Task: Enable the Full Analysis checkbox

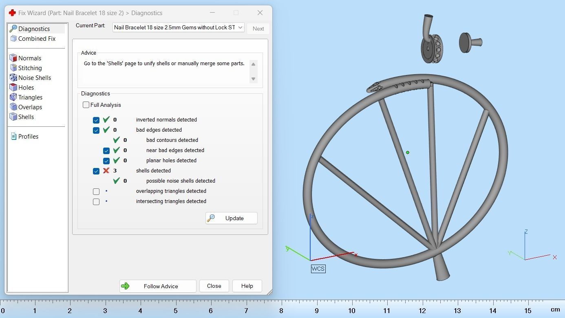Action: click(x=86, y=105)
